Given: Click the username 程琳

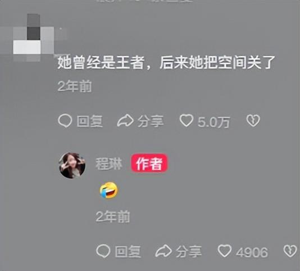Looking at the screenshot, I should click(108, 164).
